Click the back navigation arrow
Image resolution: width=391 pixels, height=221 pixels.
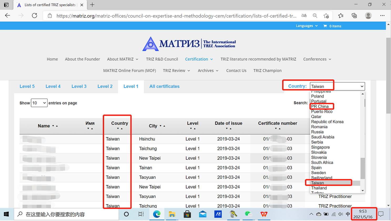(x=8, y=16)
